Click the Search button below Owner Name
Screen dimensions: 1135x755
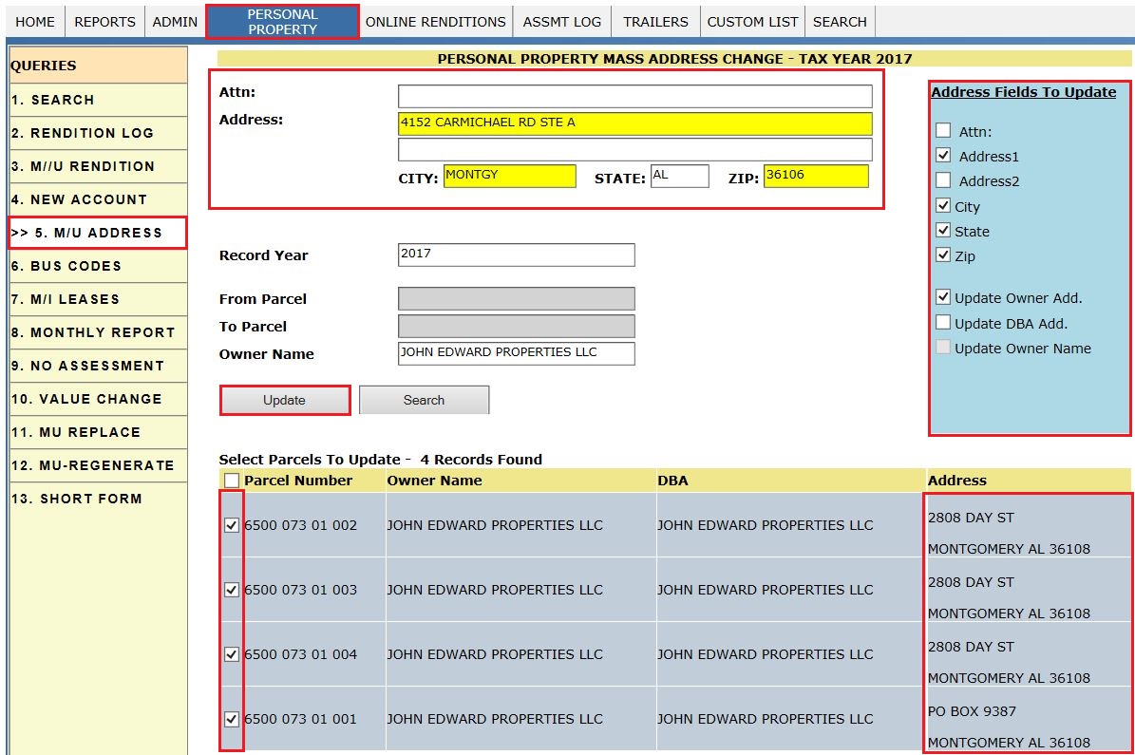click(x=425, y=401)
